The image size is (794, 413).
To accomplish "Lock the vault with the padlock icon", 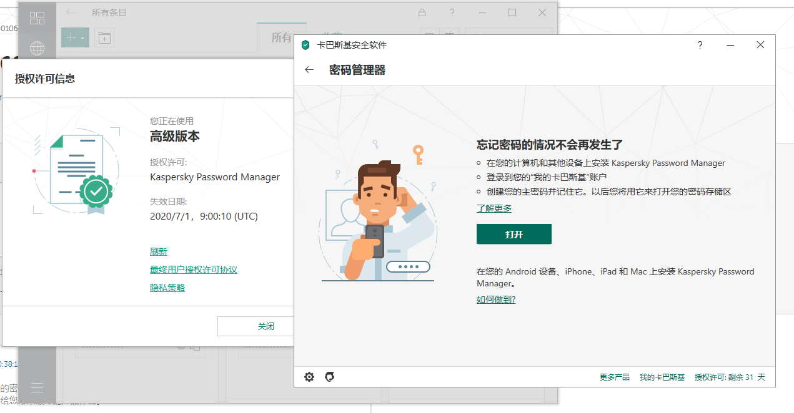I will (422, 12).
